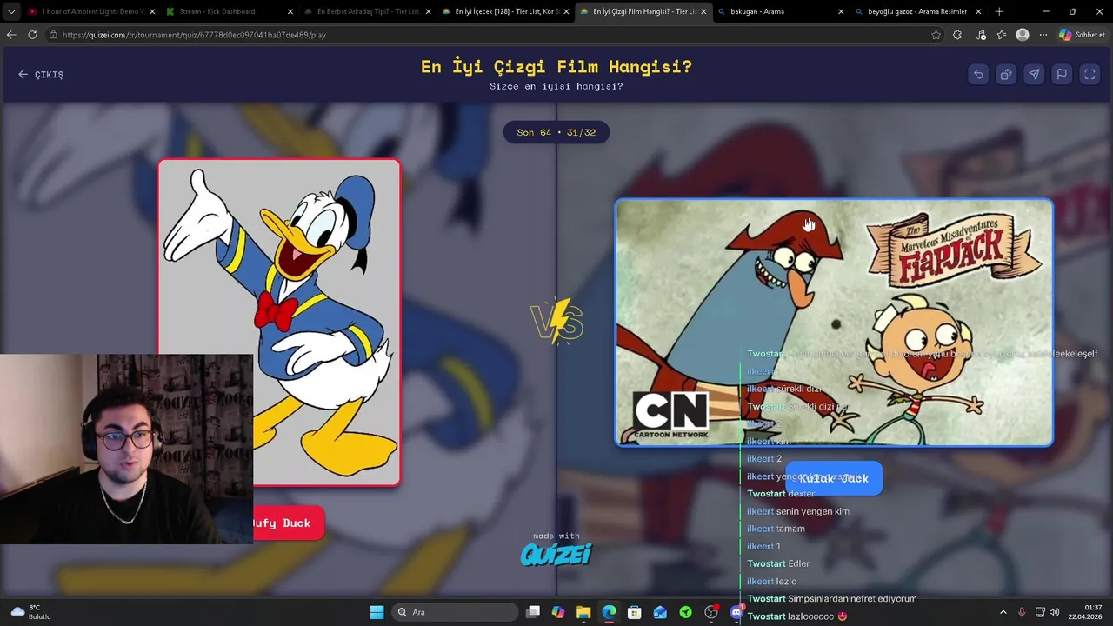Close the En İyi Çizgi Film tab
1113x626 pixels.
[x=703, y=11]
